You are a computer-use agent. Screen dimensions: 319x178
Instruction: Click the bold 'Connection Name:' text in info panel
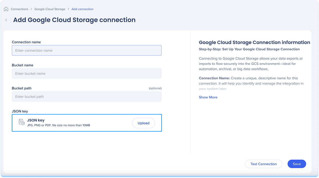point(214,78)
